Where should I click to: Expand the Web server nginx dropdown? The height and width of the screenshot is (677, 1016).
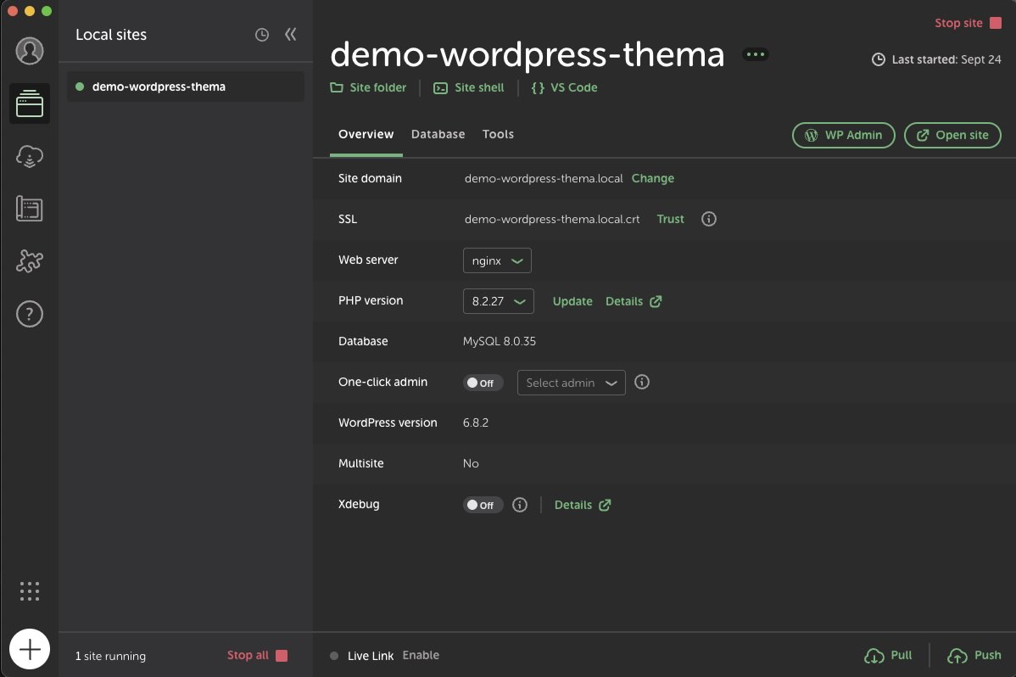click(497, 260)
